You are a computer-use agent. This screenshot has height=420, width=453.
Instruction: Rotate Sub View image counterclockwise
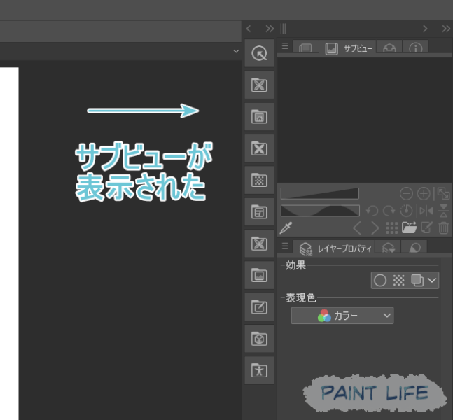tap(372, 211)
